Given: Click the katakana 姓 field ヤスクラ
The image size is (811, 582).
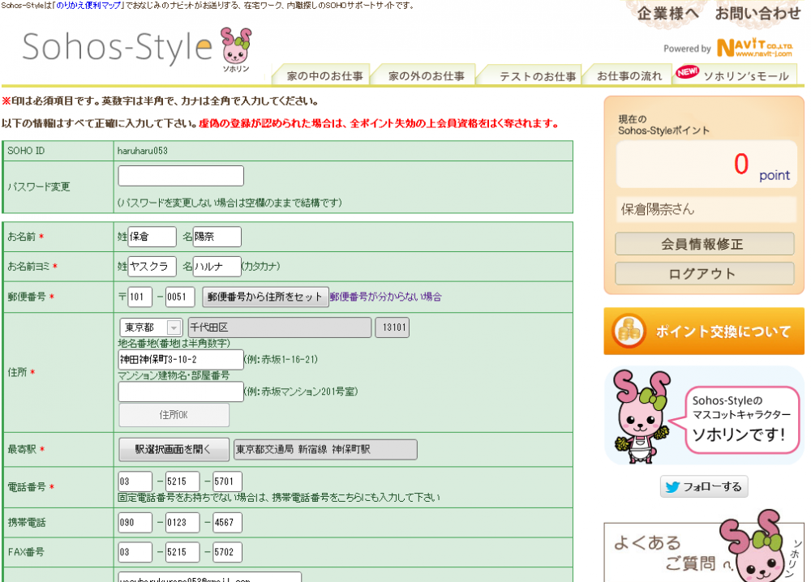Looking at the screenshot, I should point(152,267).
